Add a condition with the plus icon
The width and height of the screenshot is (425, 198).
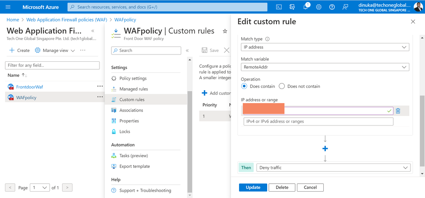pyautogui.click(x=325, y=149)
